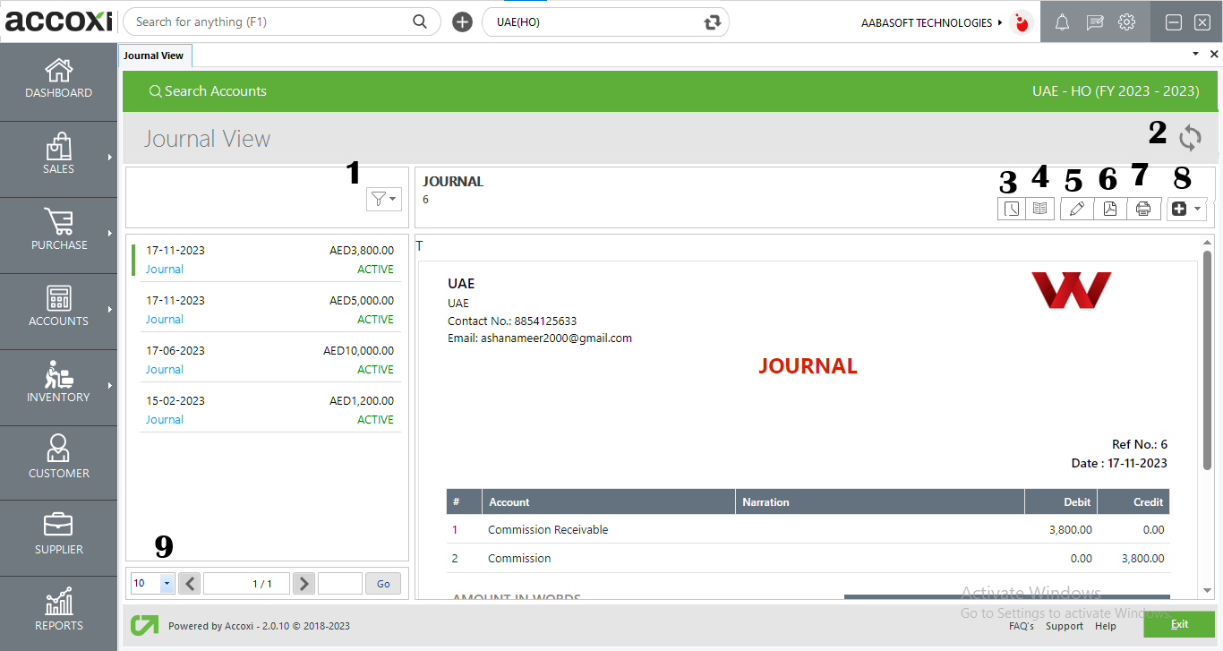View the ledger book icon for this journal

pos(1039,208)
